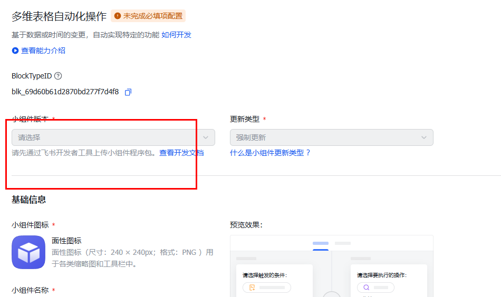Open the 查看开发文档 link
The width and height of the screenshot is (501, 297).
[181, 153]
